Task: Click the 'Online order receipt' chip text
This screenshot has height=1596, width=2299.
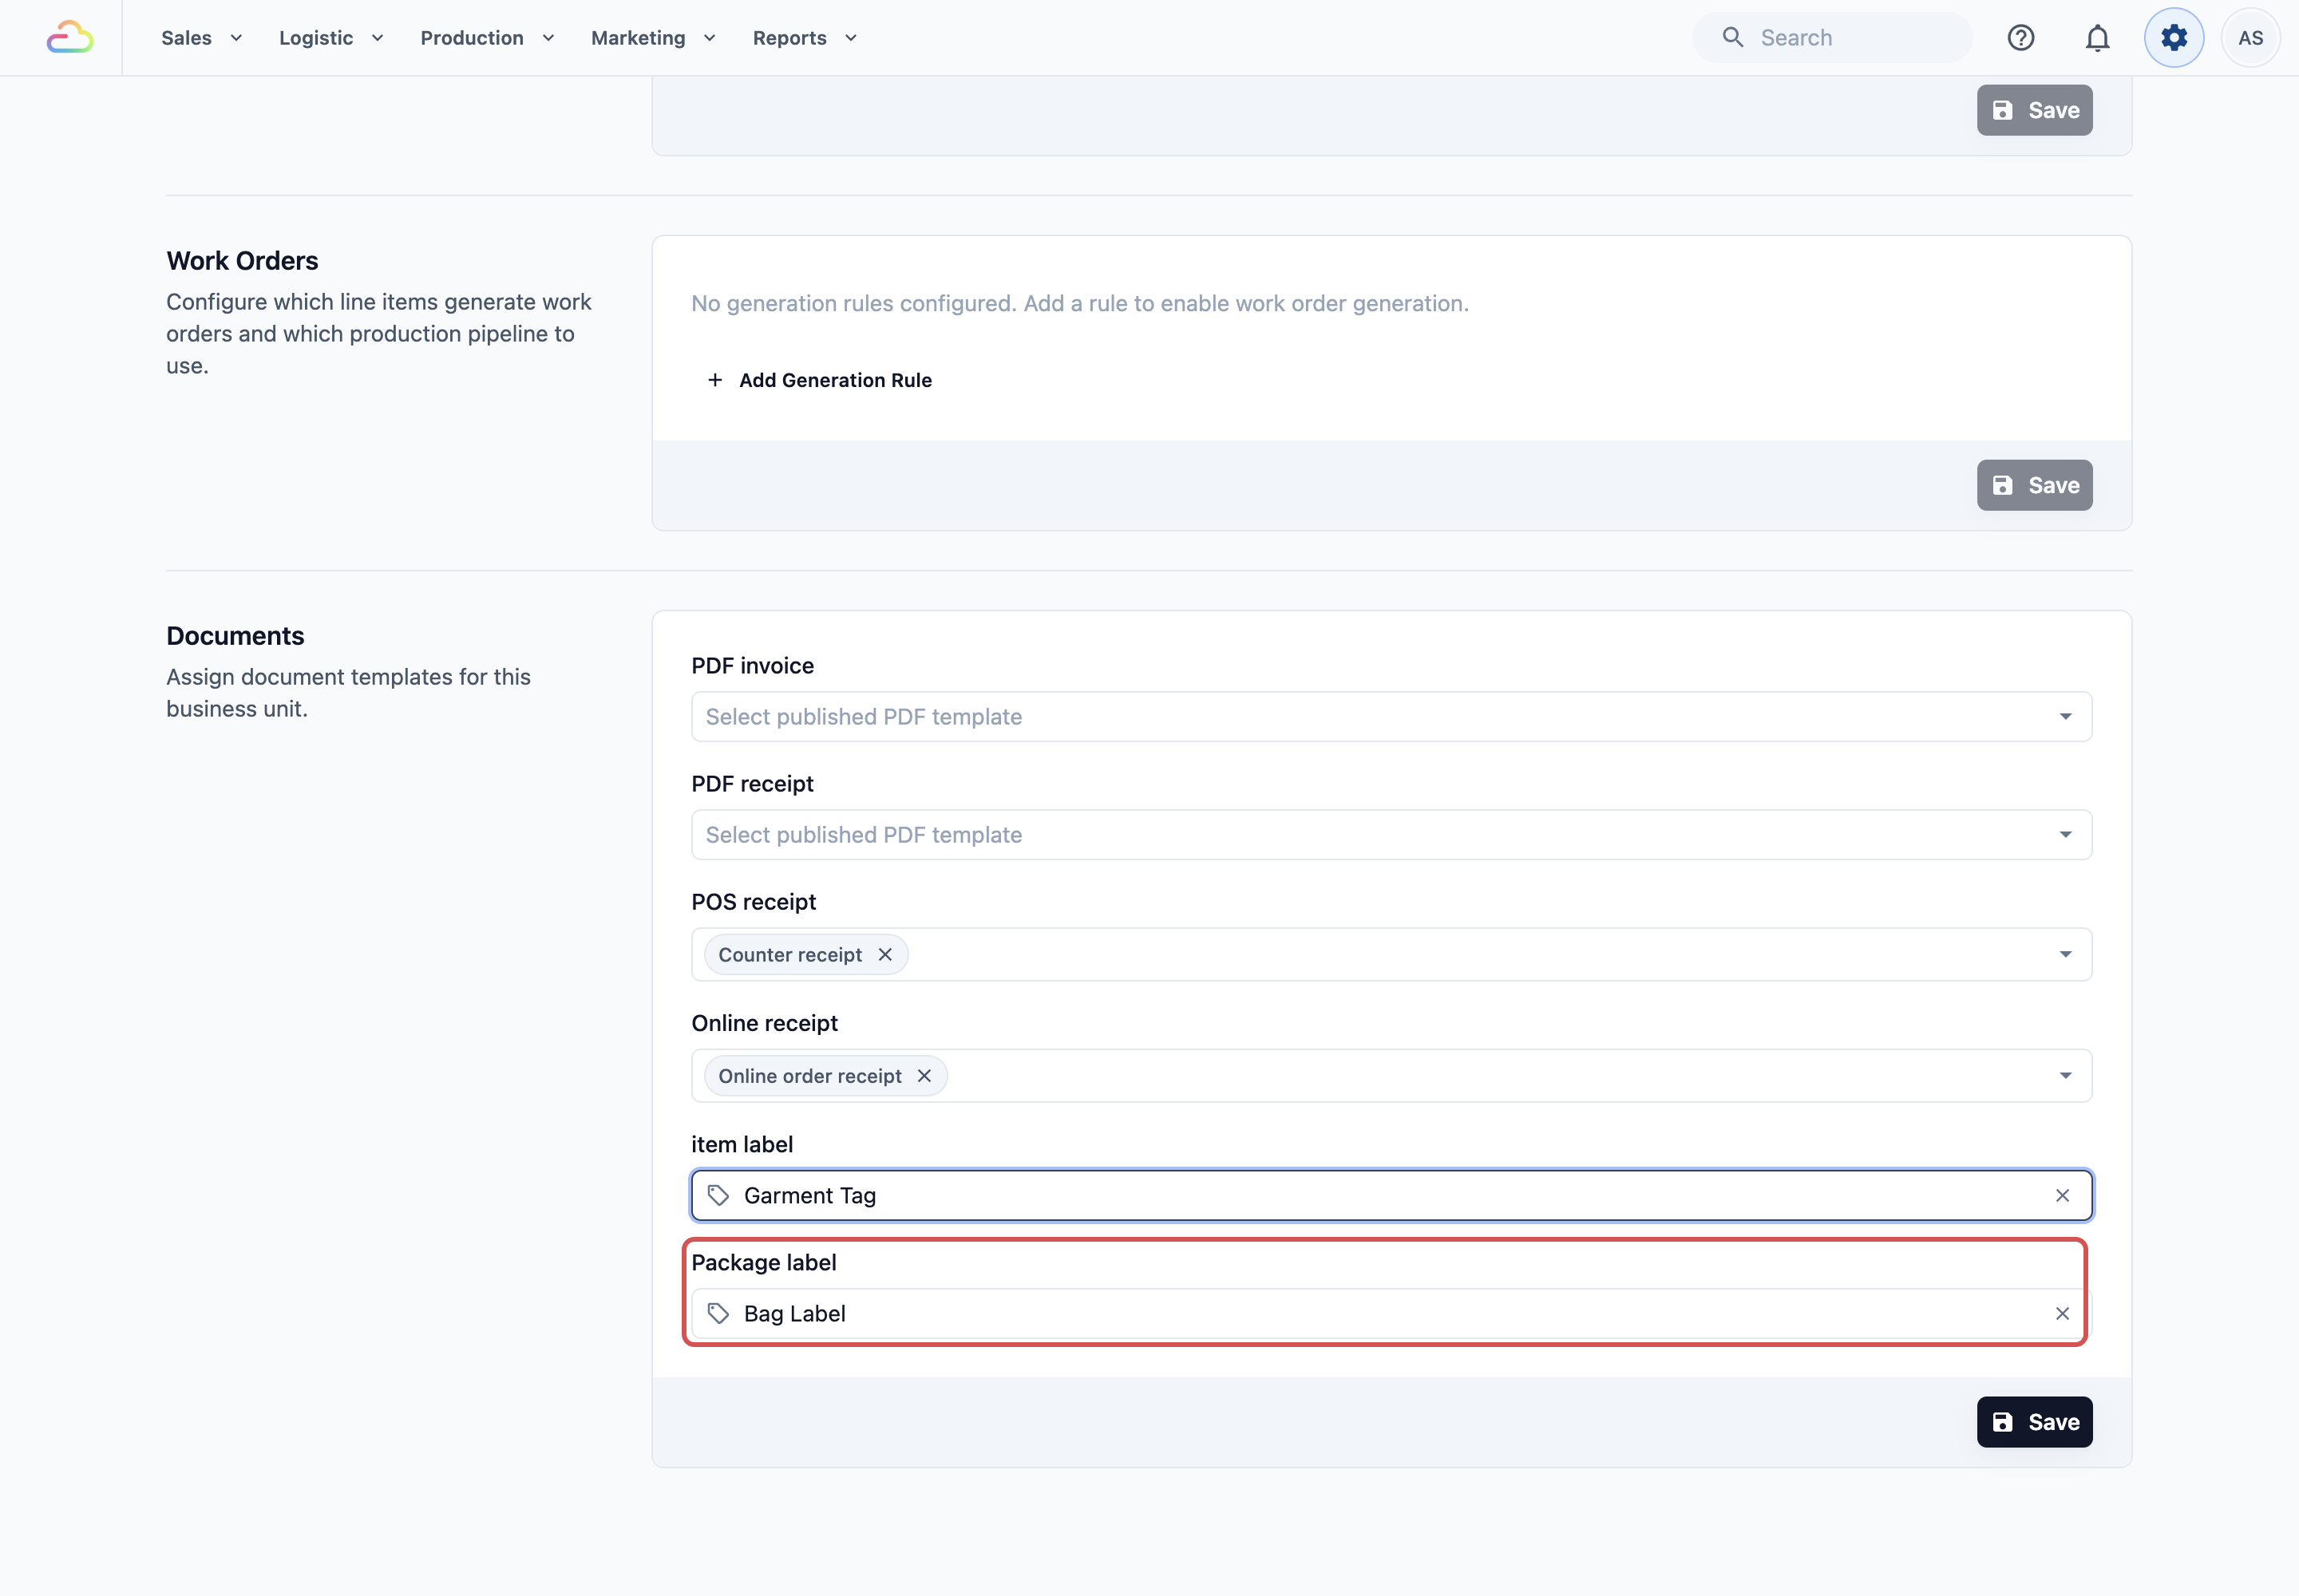Action: click(809, 1075)
